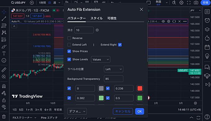Screen dimensions: 211x121
Task: Select the パラメーター tab
Action: point(77,18)
